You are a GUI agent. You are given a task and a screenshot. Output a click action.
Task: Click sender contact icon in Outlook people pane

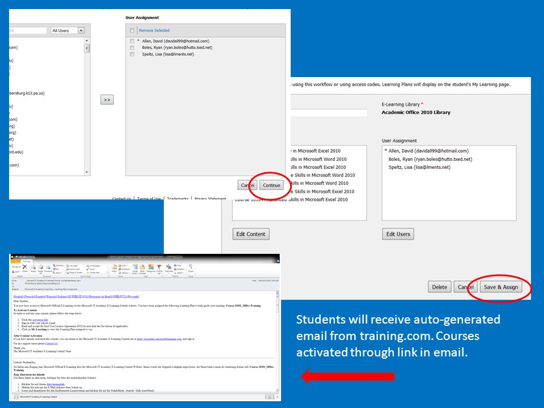pyautogui.click(x=16, y=397)
